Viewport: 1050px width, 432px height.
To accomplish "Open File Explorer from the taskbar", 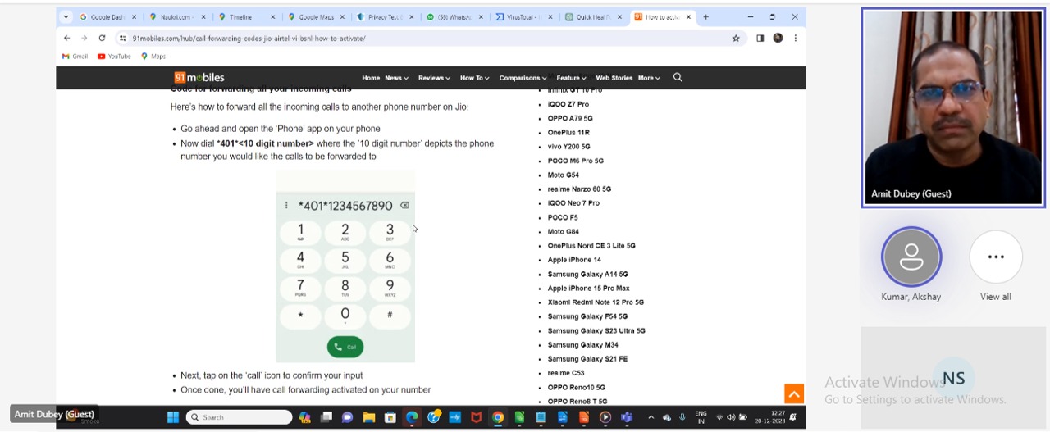I will tap(369, 417).
